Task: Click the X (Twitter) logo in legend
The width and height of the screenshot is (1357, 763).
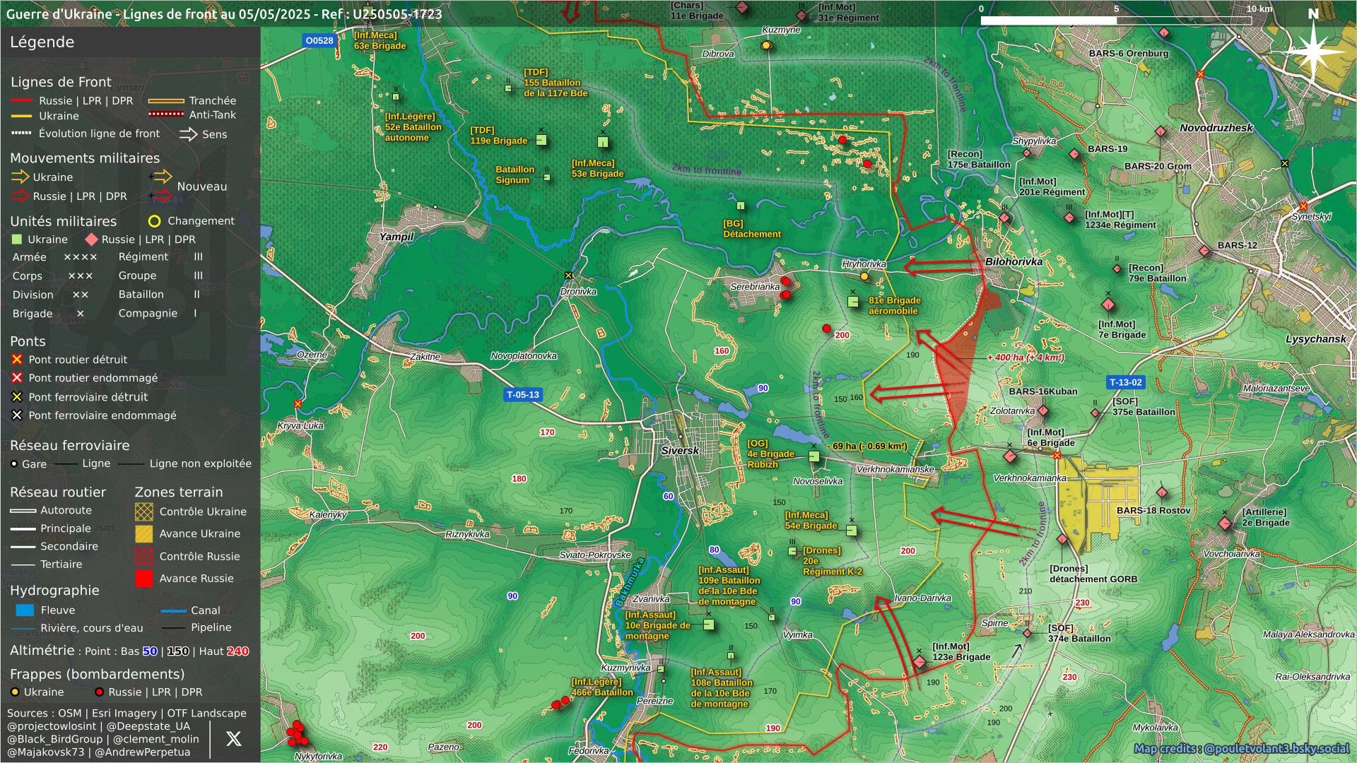Action: pyautogui.click(x=233, y=738)
